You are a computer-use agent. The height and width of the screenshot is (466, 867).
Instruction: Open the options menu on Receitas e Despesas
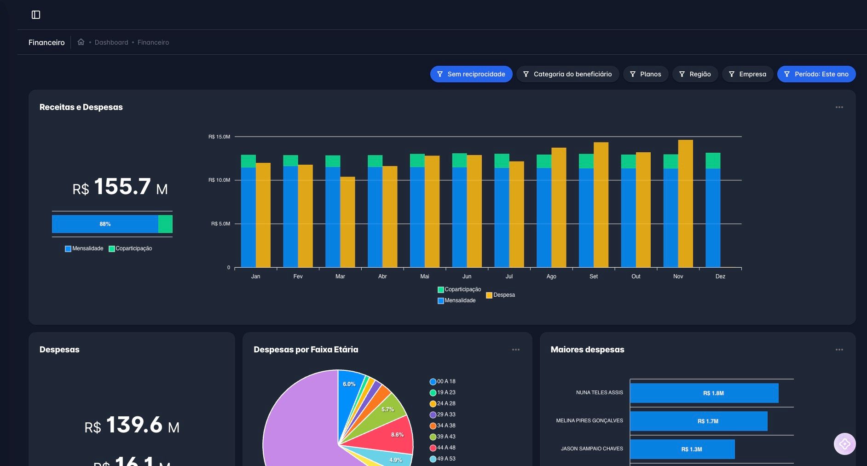(x=839, y=107)
